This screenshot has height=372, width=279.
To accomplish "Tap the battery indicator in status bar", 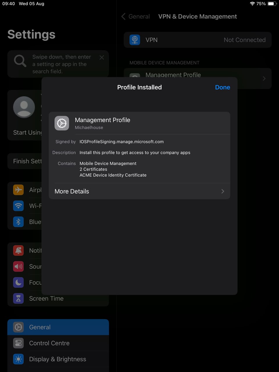I will (x=272, y=4).
